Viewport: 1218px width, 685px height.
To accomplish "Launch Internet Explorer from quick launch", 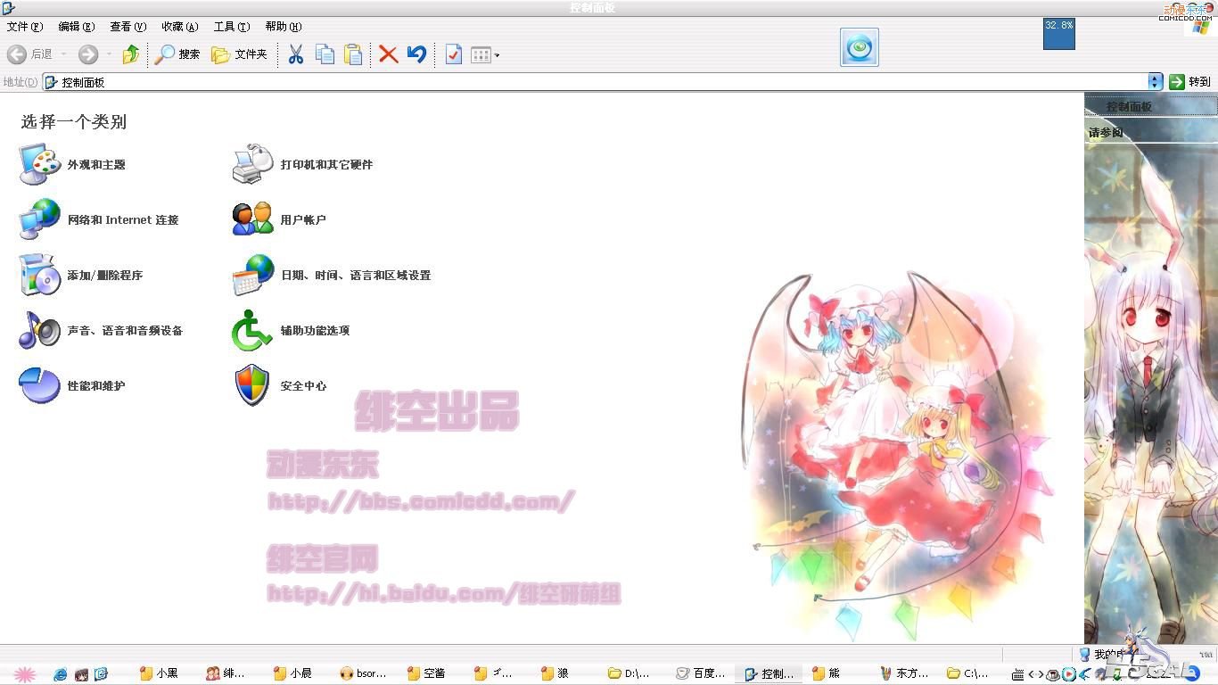I will 61,674.
